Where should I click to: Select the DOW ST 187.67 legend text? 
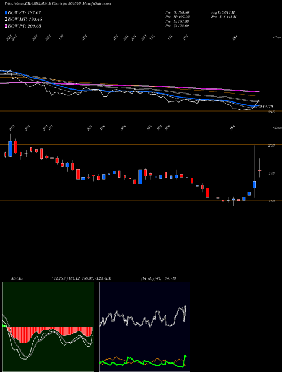[24, 12]
